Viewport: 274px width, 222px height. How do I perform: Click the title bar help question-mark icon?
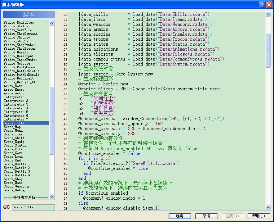pos(262,5)
